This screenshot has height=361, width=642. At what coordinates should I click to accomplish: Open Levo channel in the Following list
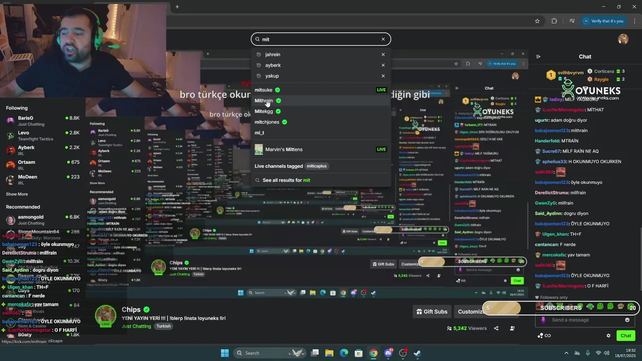(43, 135)
